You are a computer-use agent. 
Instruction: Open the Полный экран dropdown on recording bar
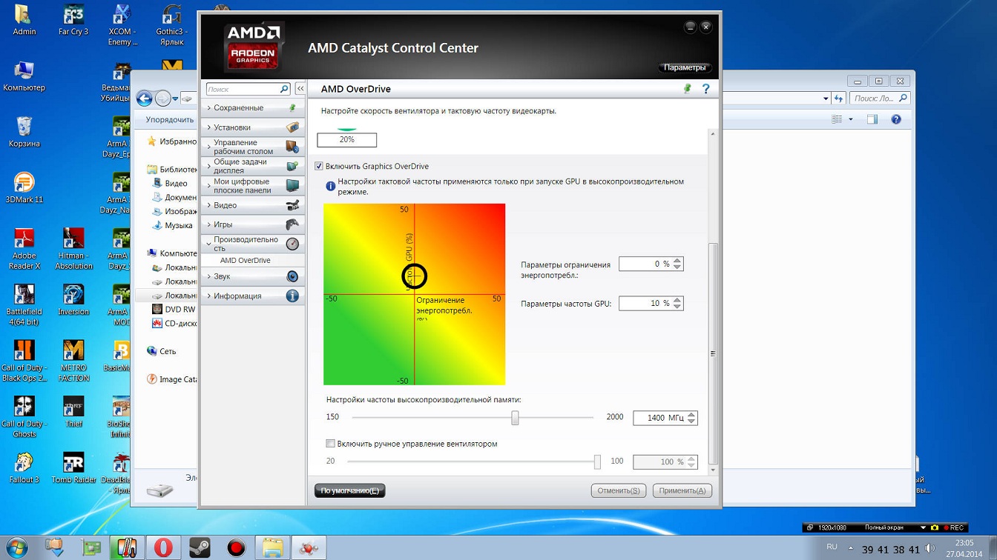tap(923, 527)
